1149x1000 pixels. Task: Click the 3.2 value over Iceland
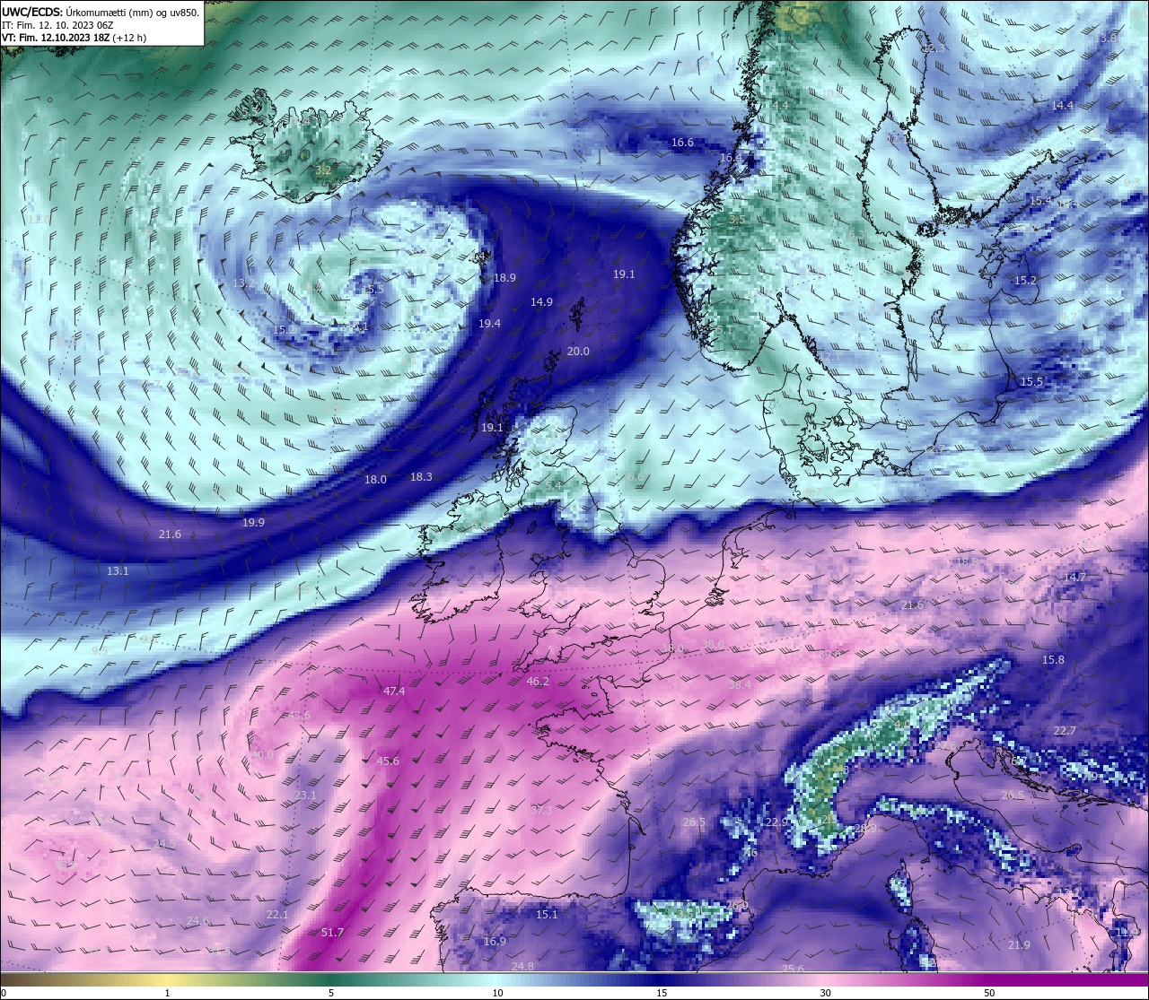click(x=323, y=170)
